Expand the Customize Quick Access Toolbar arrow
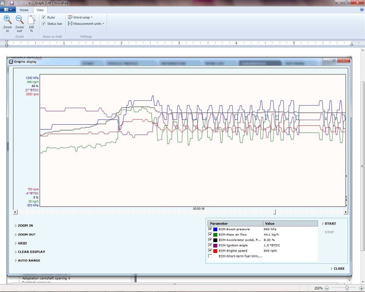The image size is (365, 292). tap(29, 3)
